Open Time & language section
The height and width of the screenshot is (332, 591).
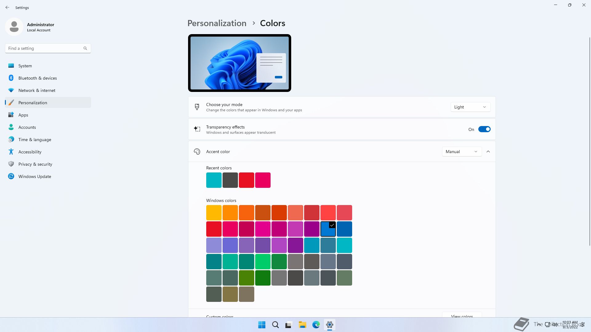pos(35,140)
